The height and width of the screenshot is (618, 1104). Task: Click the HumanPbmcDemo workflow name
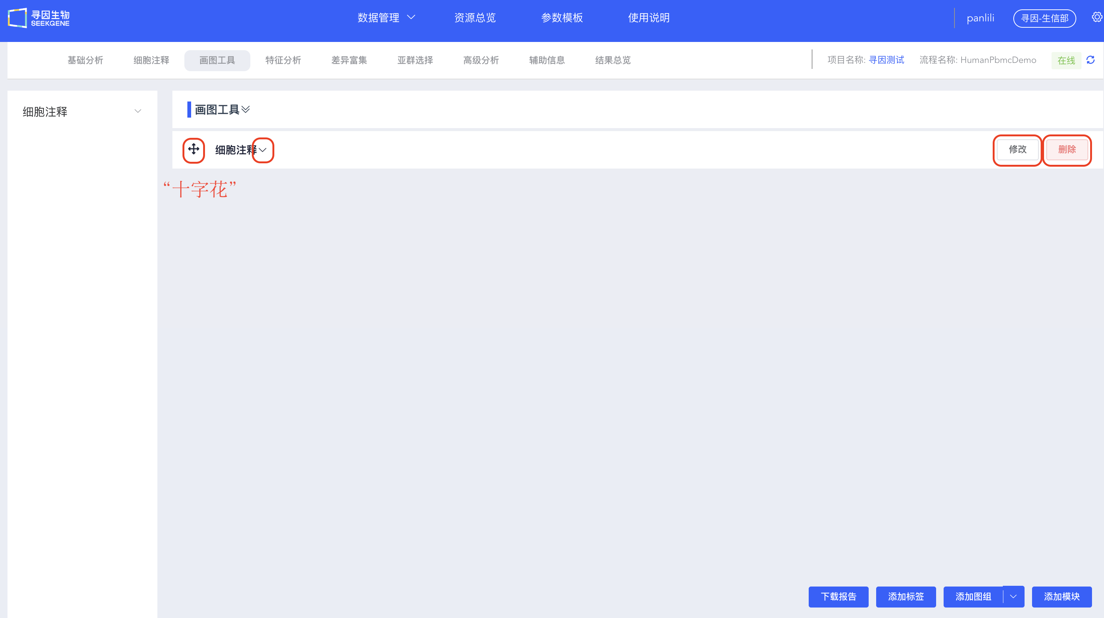point(998,60)
